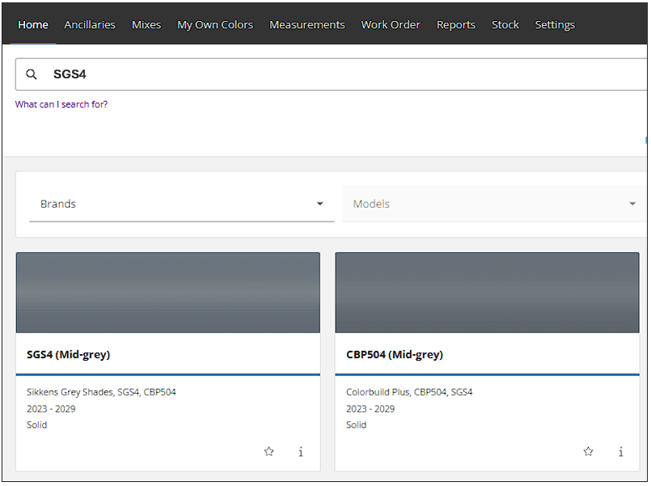This screenshot has width=651, height=486.
Task: Select the CBP504 (Mid-grey) color swatch
Action: [488, 293]
